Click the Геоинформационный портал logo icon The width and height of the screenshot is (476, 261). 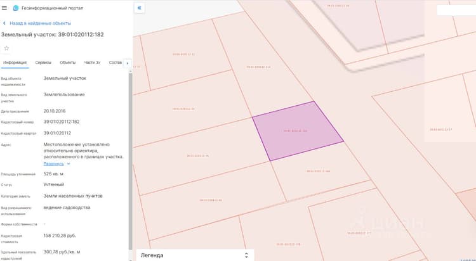[x=16, y=8]
